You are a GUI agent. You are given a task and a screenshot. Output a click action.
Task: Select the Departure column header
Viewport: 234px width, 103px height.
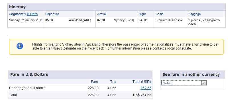(x=52, y=14)
